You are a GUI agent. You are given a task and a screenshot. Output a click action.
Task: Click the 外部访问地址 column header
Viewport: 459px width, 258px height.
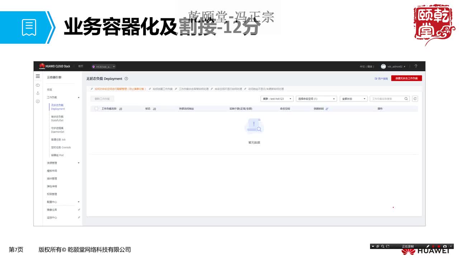pos(186,109)
